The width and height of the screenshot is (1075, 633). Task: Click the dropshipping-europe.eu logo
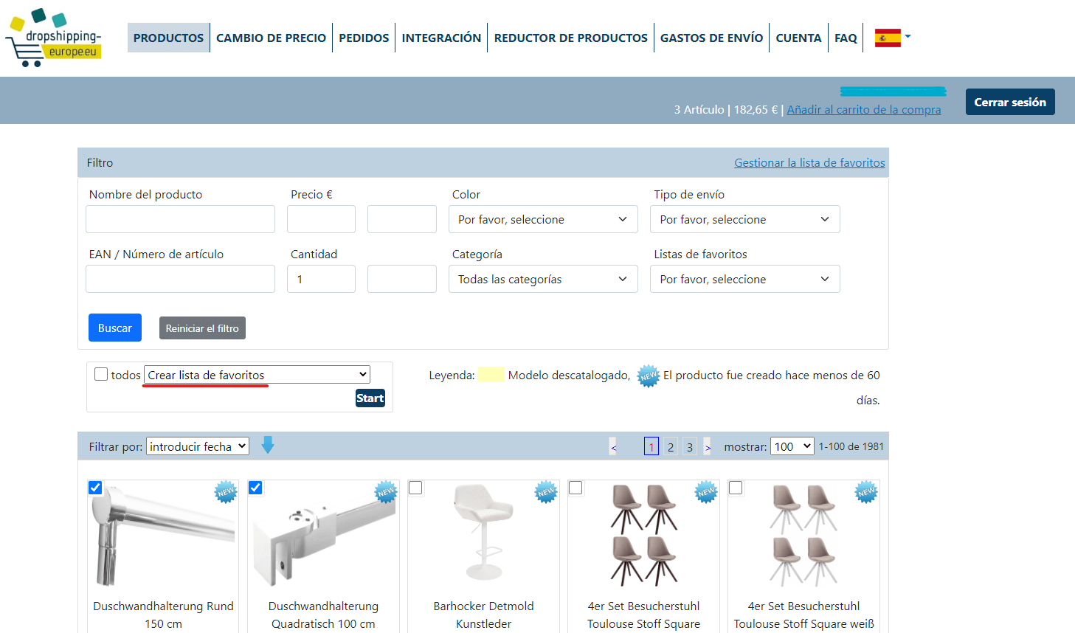point(53,38)
